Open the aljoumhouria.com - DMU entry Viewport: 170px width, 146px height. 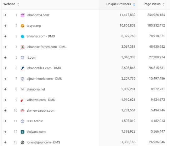click(x=44, y=79)
